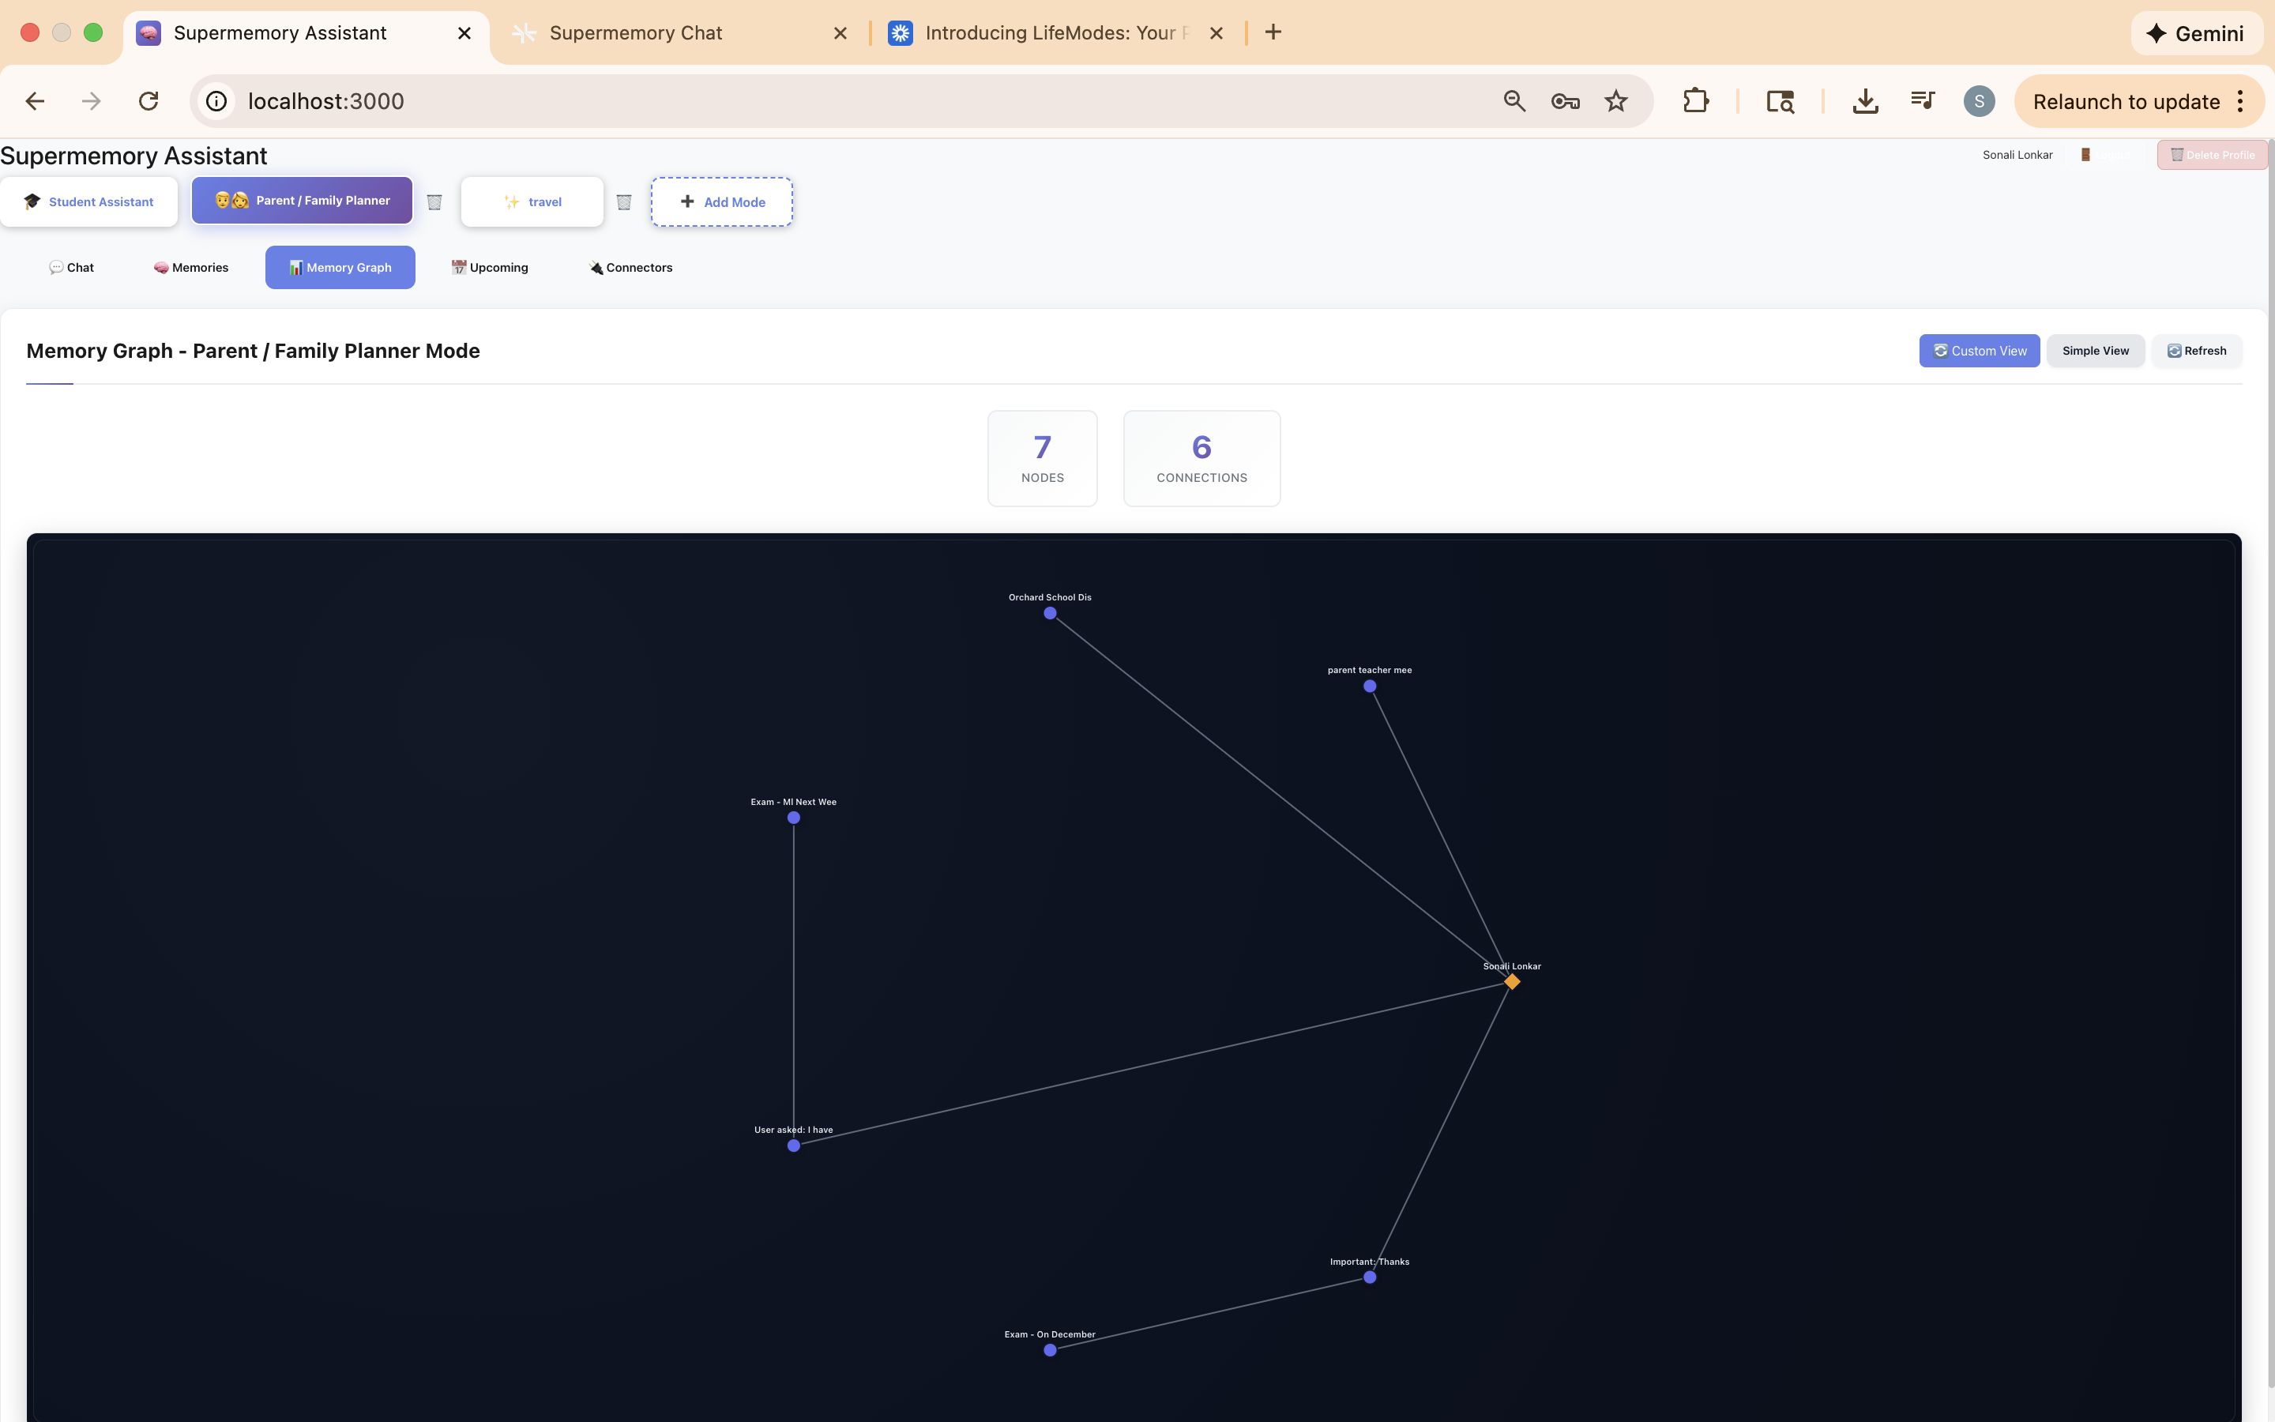Click trash icon next to travel mode
The image size is (2275, 1422).
[x=623, y=202]
